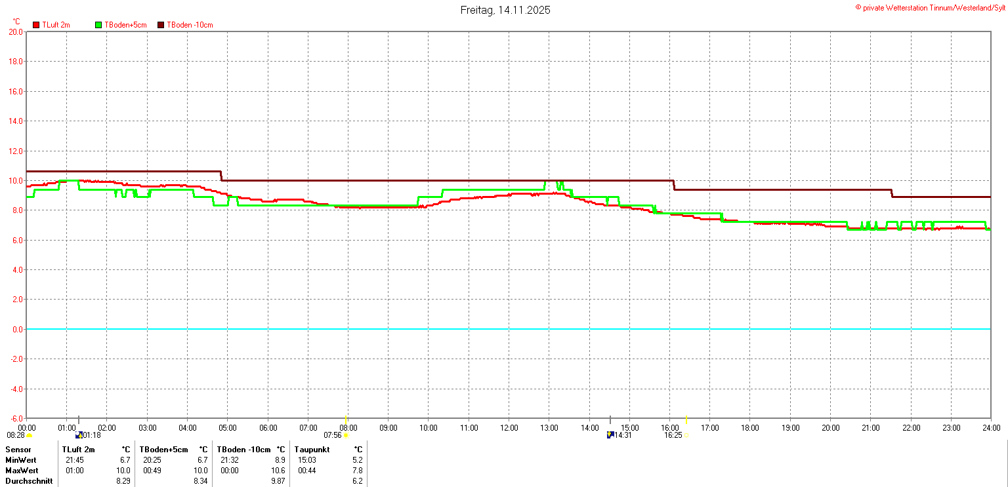Click the sunset icon next to 16:25
Image resolution: width=1008 pixels, height=487 pixels.
click(687, 435)
